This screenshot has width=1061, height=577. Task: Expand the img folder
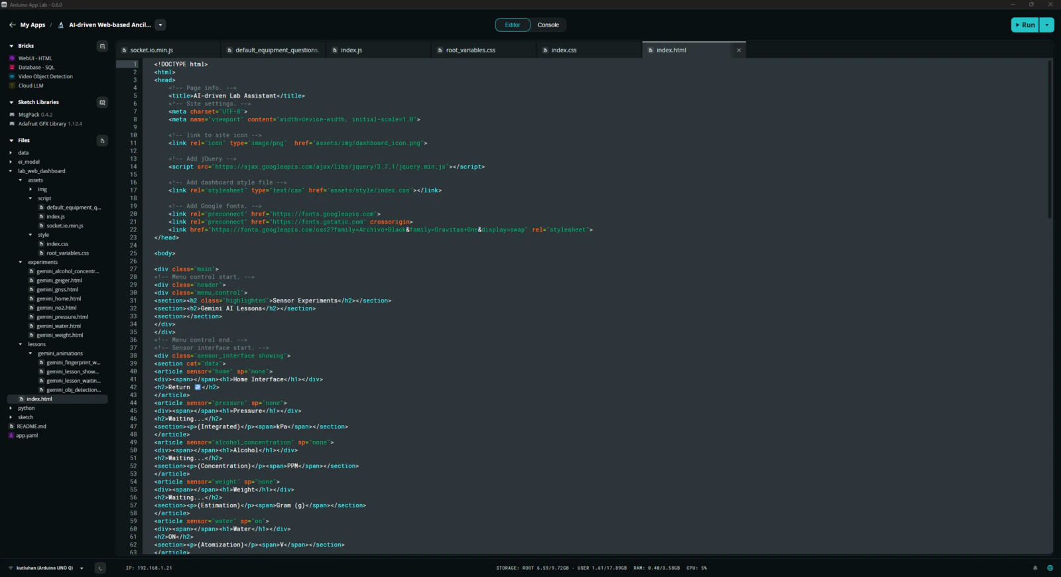31,190
